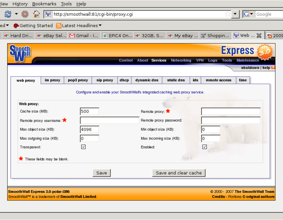Switch to the eBay Sel... tab
This screenshot has width=283, height=220.
(x=51, y=36)
